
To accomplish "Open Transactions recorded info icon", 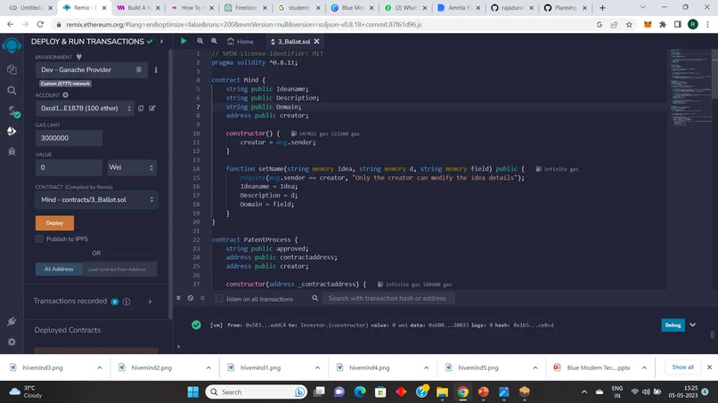I will pos(126,302).
